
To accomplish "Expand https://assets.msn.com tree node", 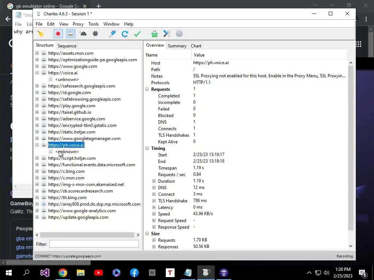I will point(37,53).
